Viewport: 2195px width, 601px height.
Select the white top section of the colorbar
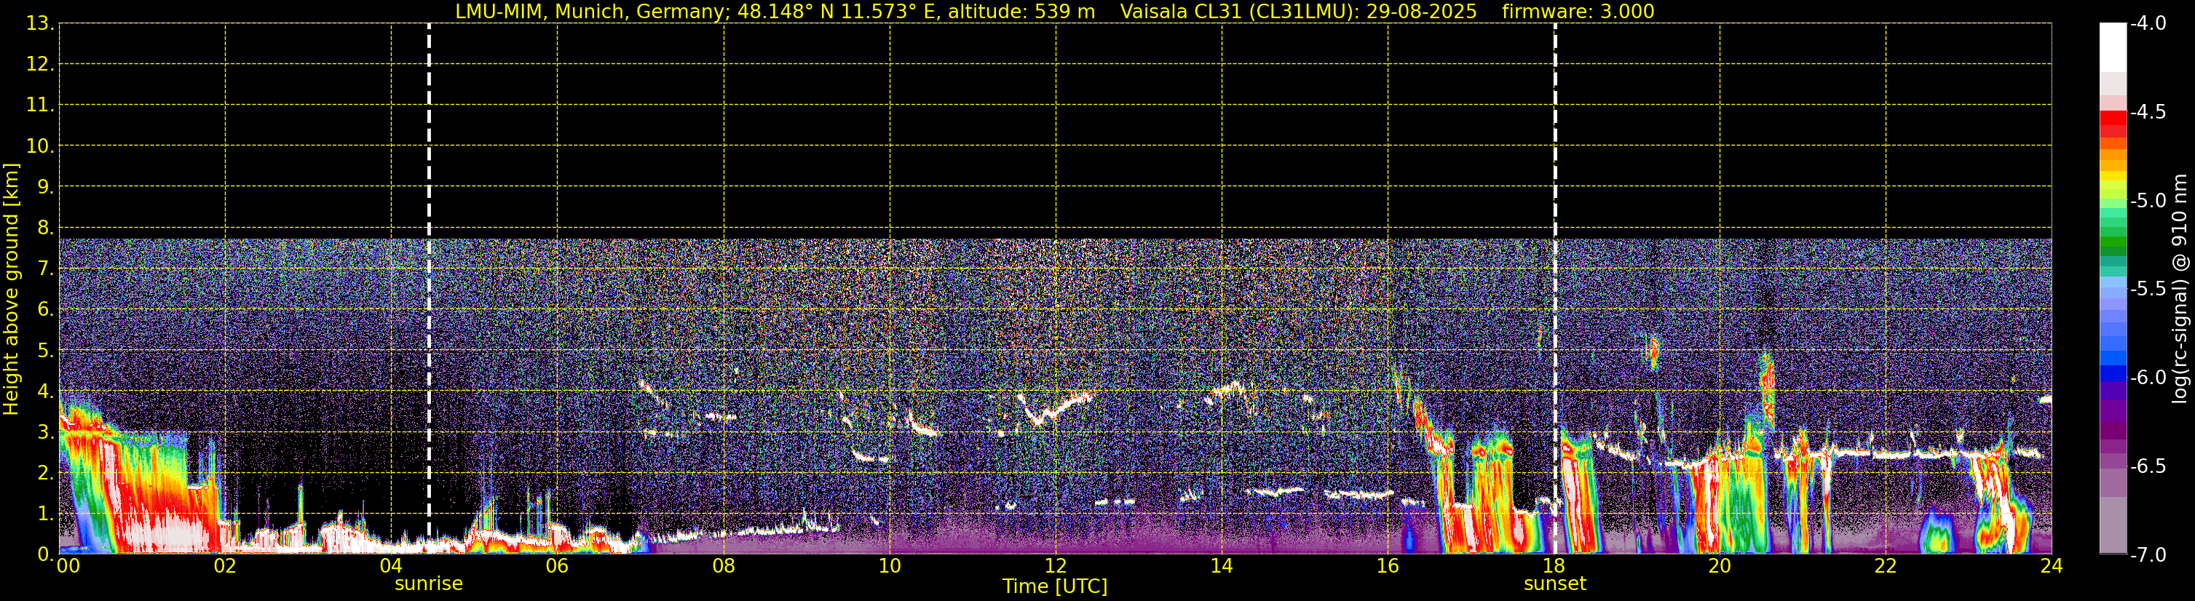[x=2112, y=47]
